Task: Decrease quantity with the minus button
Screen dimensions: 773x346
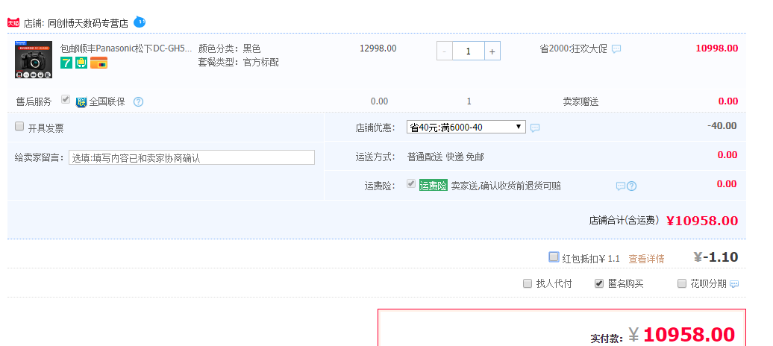Action: [445, 51]
